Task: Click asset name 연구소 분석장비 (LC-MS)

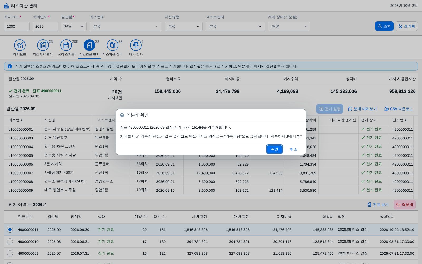Action: point(65,181)
